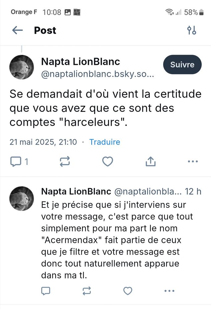211x309 pixels.
Task: Like the reply from Napta LionBlanc
Action: pos(127,291)
